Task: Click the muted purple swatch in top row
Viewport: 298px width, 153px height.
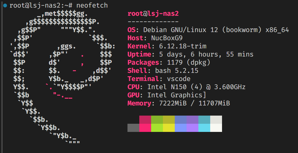Action: (192, 120)
